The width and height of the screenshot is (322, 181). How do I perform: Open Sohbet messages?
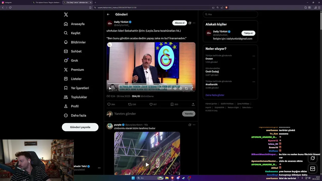(73, 51)
